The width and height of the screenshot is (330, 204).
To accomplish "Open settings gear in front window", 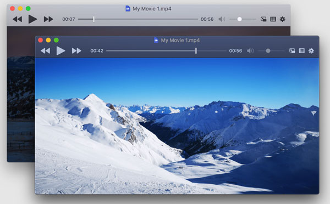I will 311,50.
